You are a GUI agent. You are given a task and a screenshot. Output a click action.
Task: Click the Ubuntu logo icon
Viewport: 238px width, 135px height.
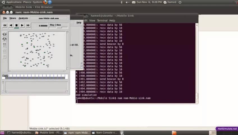[3, 2]
